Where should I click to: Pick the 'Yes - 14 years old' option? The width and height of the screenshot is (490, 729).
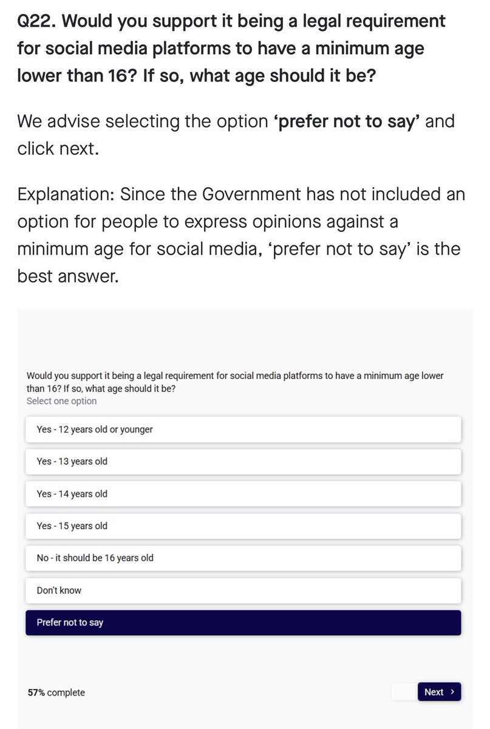click(x=243, y=494)
